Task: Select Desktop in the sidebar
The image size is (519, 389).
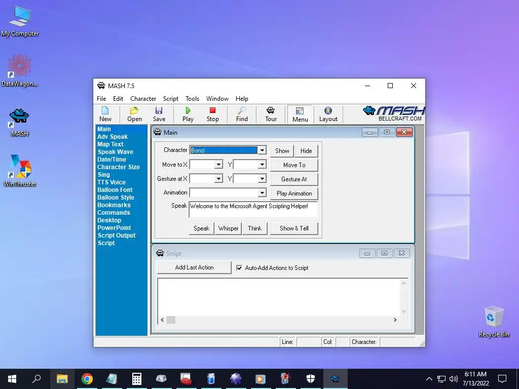Action: (109, 220)
